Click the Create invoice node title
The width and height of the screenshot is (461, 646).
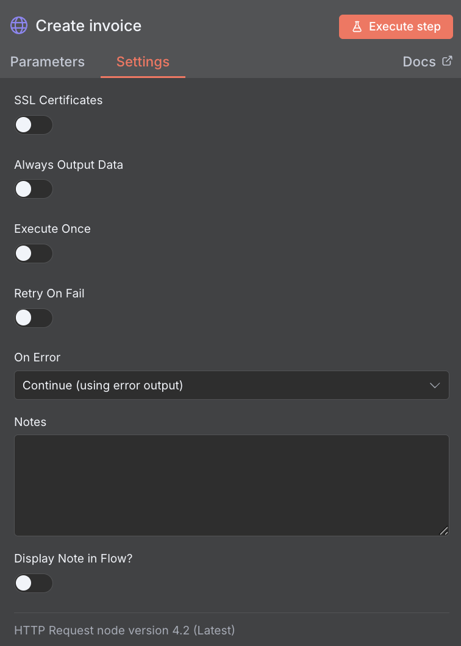point(88,26)
